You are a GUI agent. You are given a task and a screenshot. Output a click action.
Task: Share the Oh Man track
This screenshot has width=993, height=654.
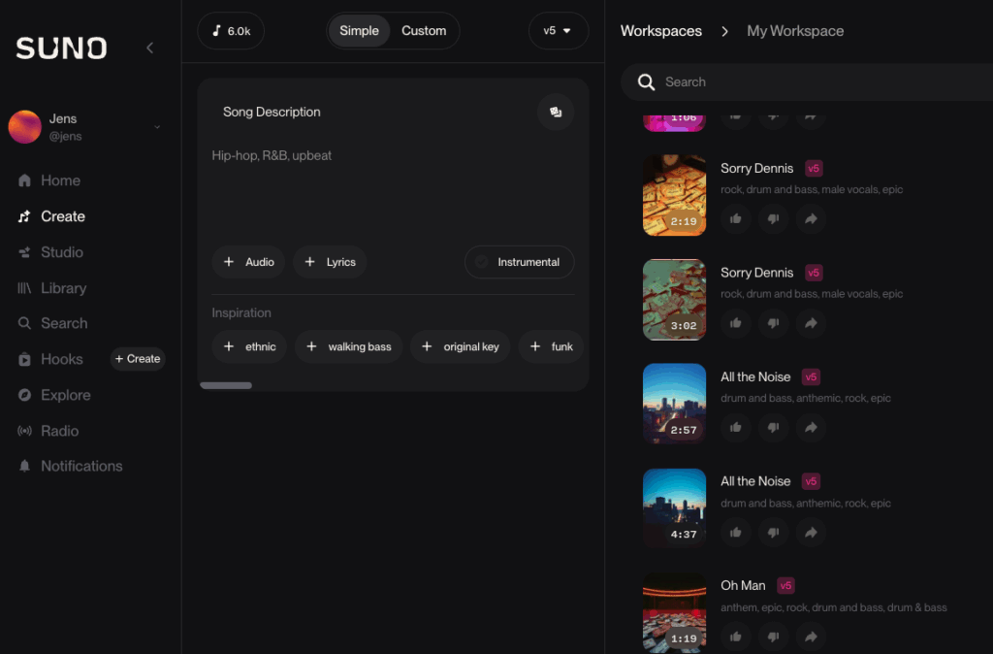pos(811,637)
